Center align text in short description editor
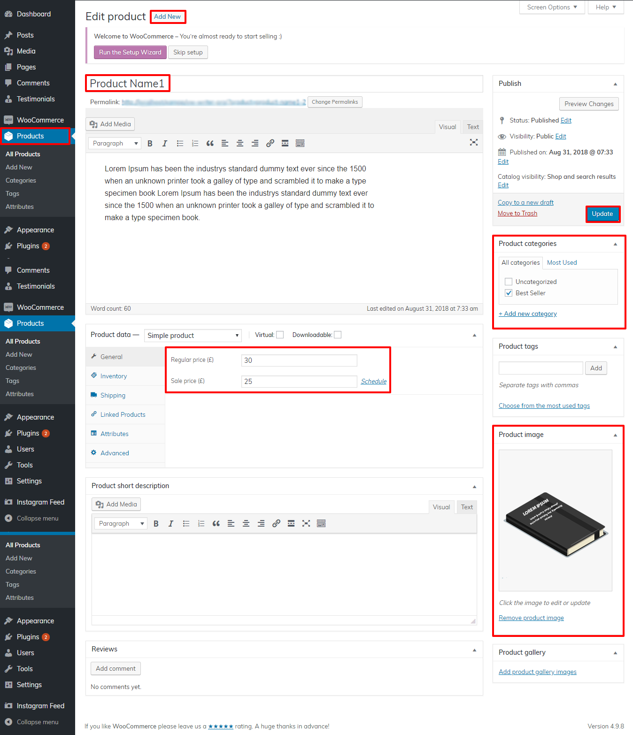The width and height of the screenshot is (633, 735). (x=246, y=524)
